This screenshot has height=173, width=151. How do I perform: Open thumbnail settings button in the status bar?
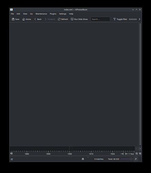click(x=136, y=159)
